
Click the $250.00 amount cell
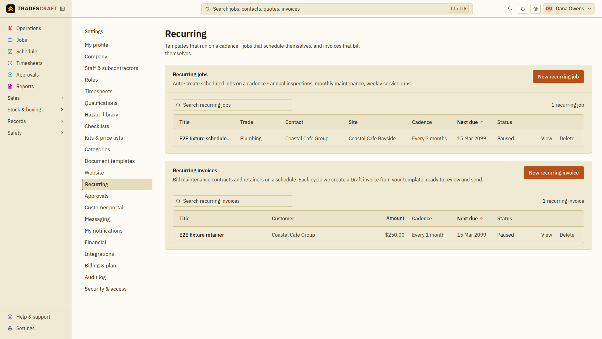click(x=394, y=235)
